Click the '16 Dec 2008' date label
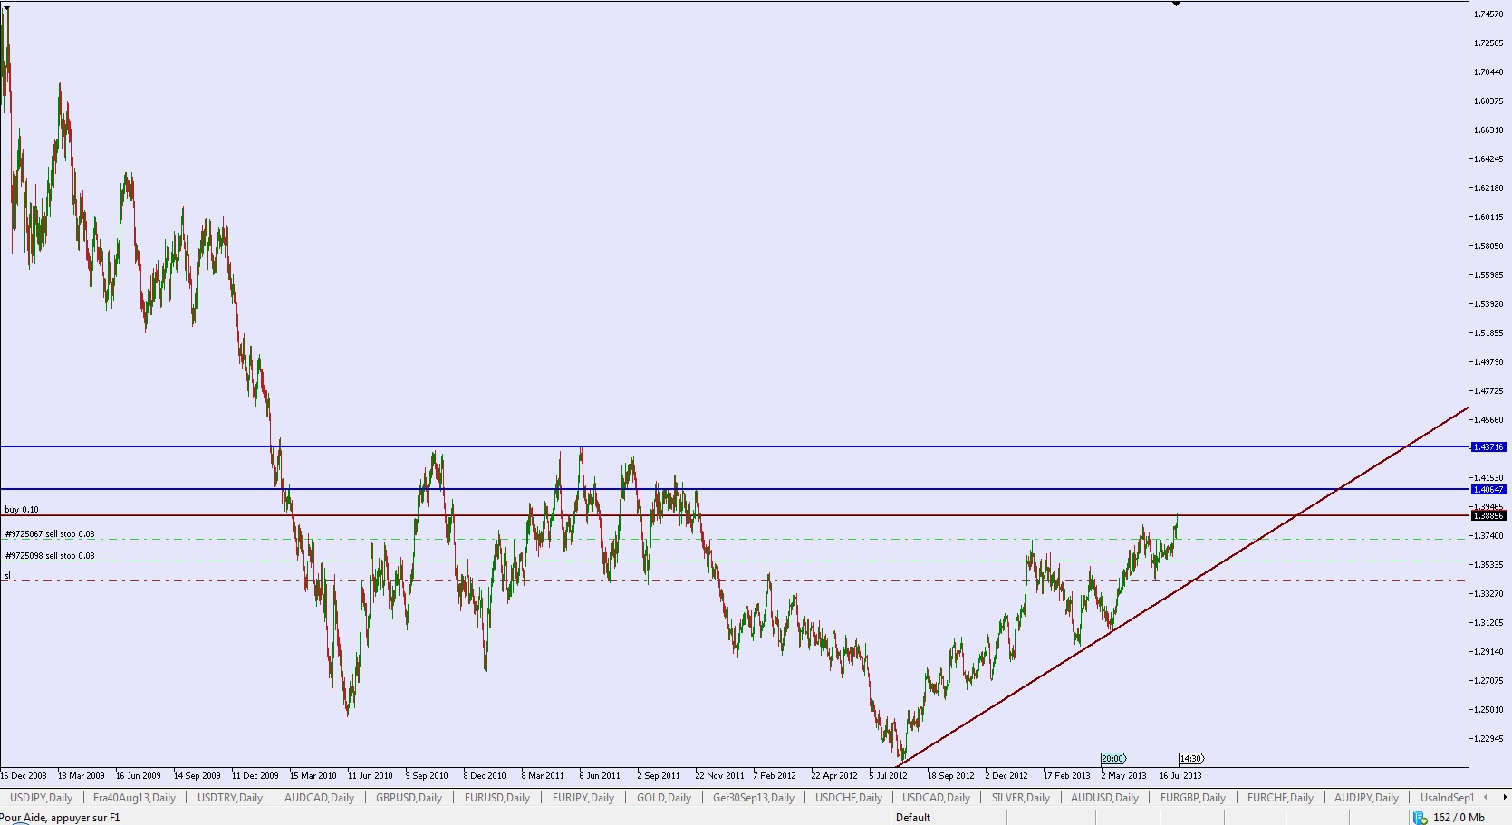1512x825 pixels. click(24, 776)
